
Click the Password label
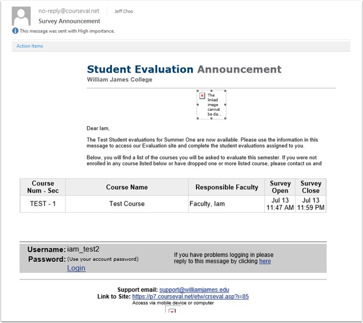coord(47,259)
